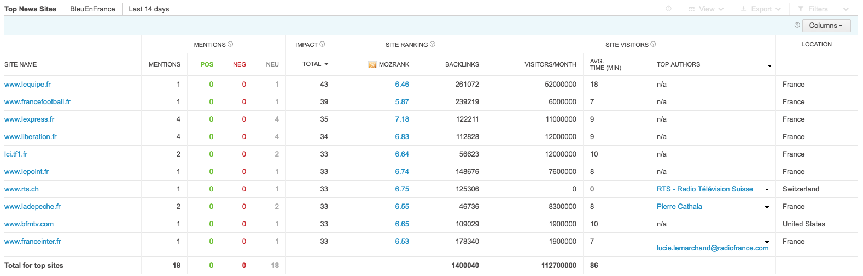Click MozRank value 6.64 for lci.tf1.fr
The width and height of the screenshot is (863, 276).
click(x=402, y=154)
